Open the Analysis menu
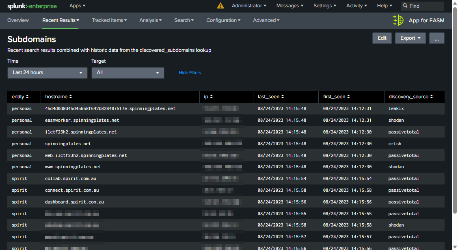This screenshot has height=250, width=458. point(150,20)
